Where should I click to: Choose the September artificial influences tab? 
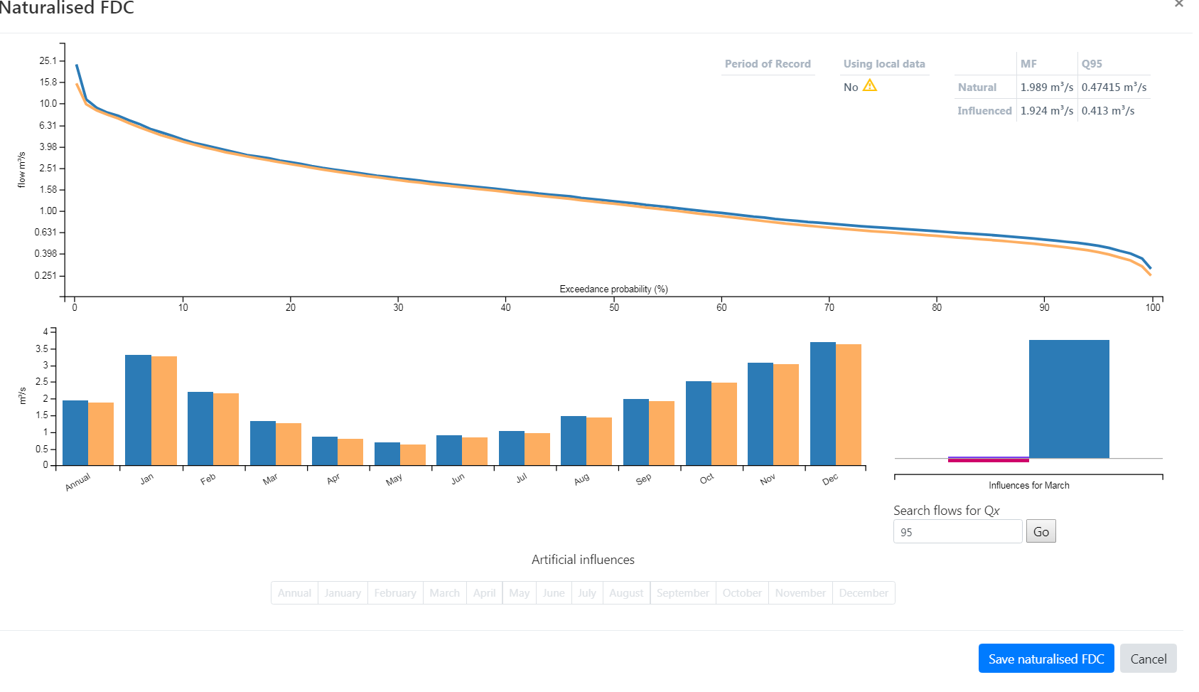[x=682, y=593]
